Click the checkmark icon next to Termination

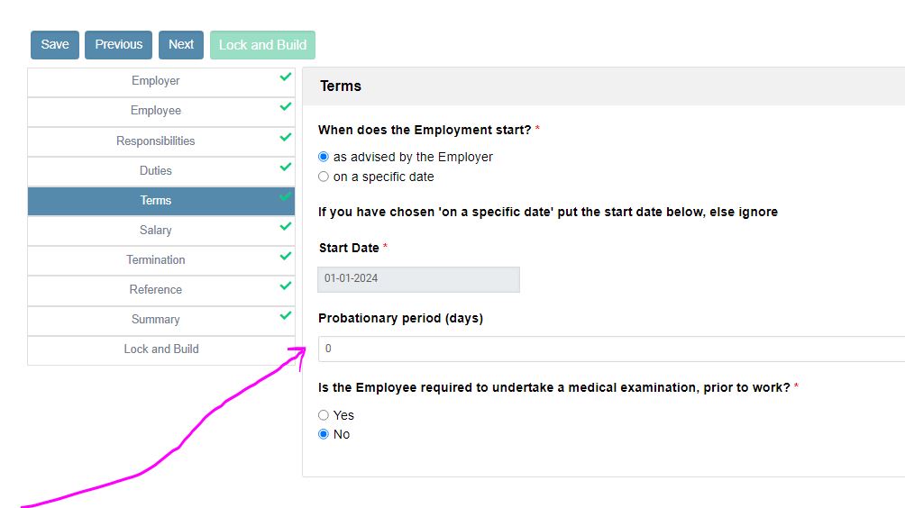(x=286, y=257)
